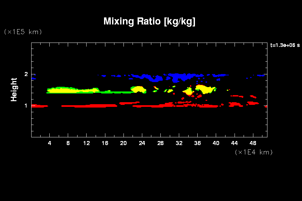Click the wide yellow region above x-axis 8
The image size is (302, 201).
[67, 90]
